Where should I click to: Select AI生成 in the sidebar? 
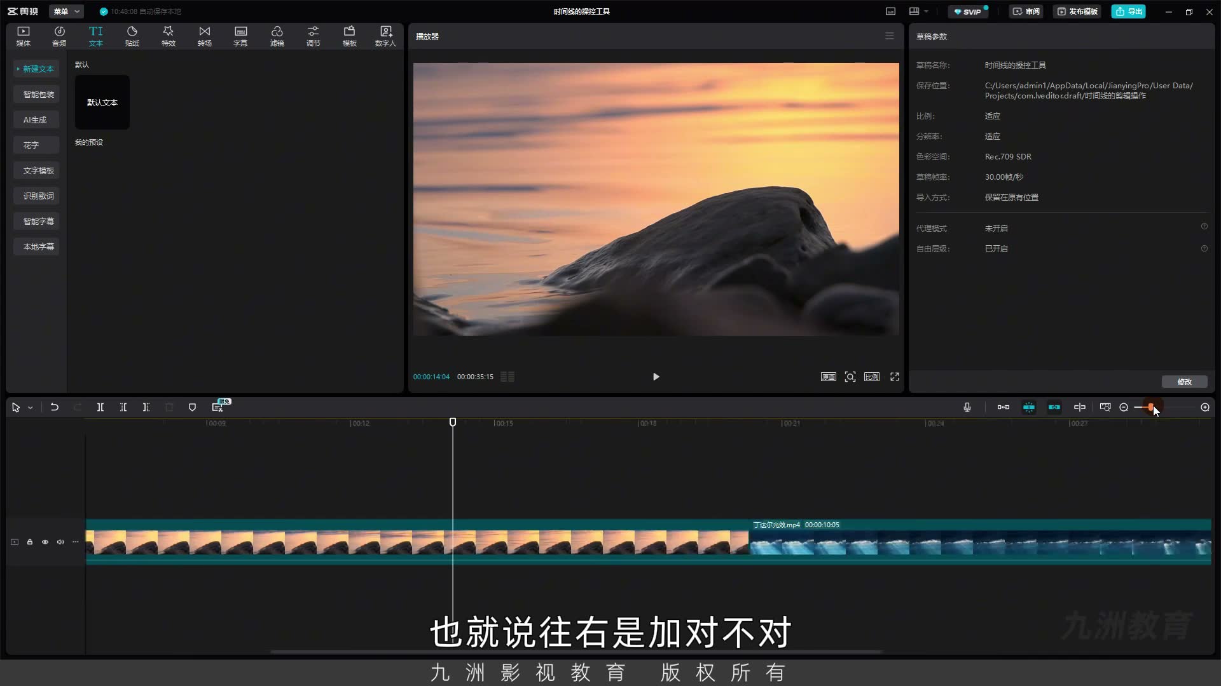(x=36, y=119)
